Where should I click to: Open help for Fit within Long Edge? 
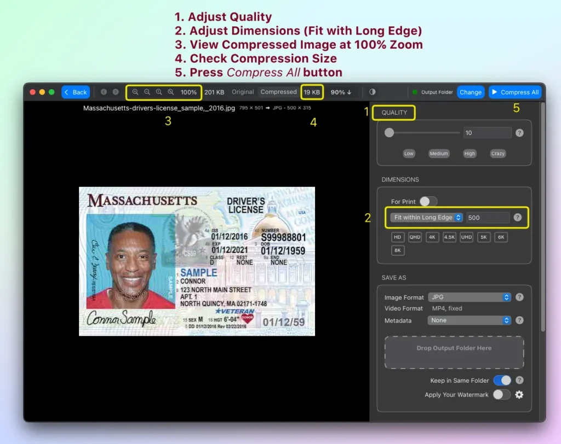517,218
